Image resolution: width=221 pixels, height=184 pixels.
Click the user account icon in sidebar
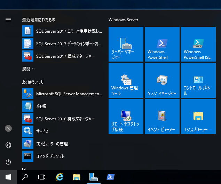click(x=8, y=128)
